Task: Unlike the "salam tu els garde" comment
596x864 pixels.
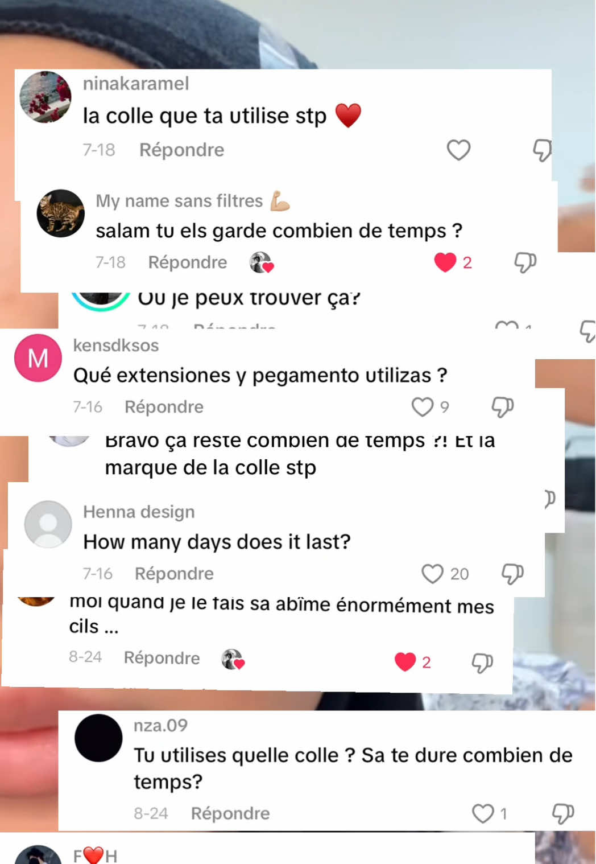Action: (445, 262)
